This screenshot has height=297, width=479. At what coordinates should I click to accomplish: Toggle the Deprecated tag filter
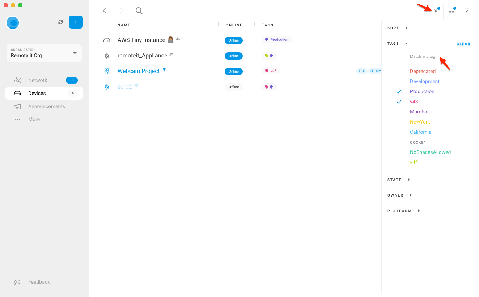tap(423, 71)
